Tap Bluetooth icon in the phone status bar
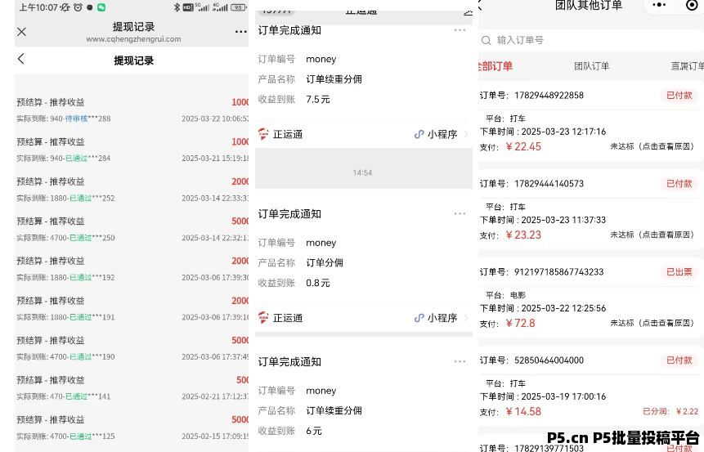The height and width of the screenshot is (452, 704). pyautogui.click(x=177, y=7)
